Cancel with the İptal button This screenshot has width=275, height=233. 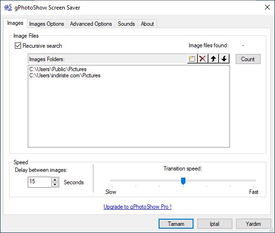point(215,224)
